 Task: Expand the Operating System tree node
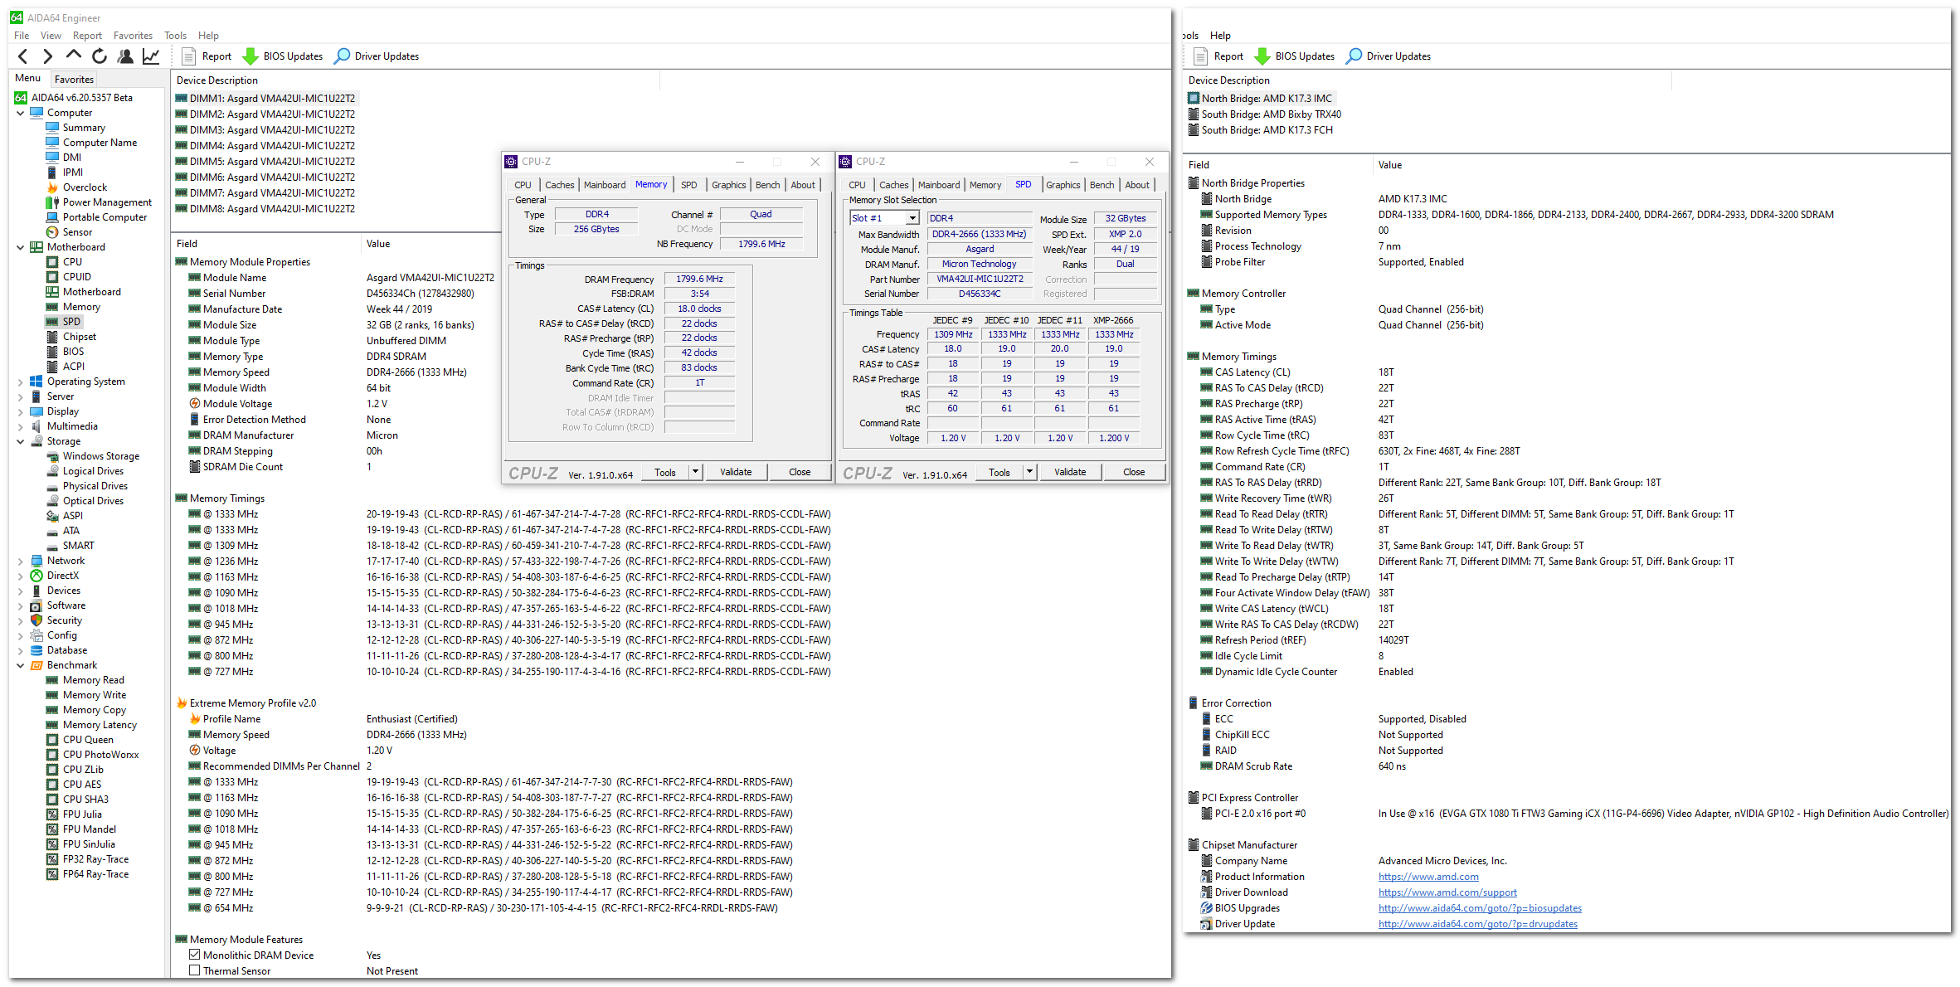click(21, 382)
